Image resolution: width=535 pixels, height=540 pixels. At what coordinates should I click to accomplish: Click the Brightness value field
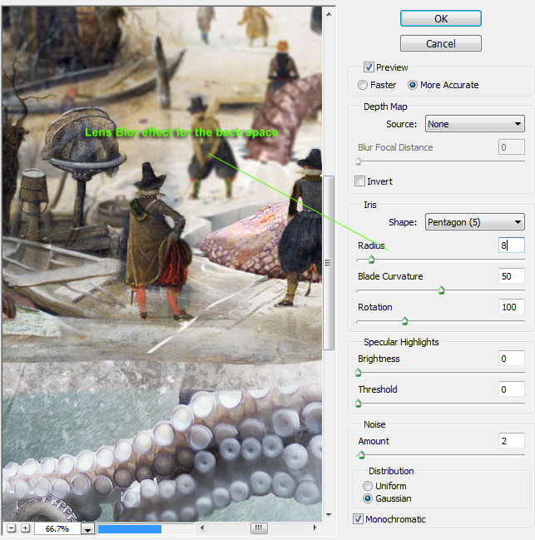[511, 359]
